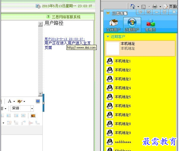Open the font color dropdown arrow

click(14, 101)
